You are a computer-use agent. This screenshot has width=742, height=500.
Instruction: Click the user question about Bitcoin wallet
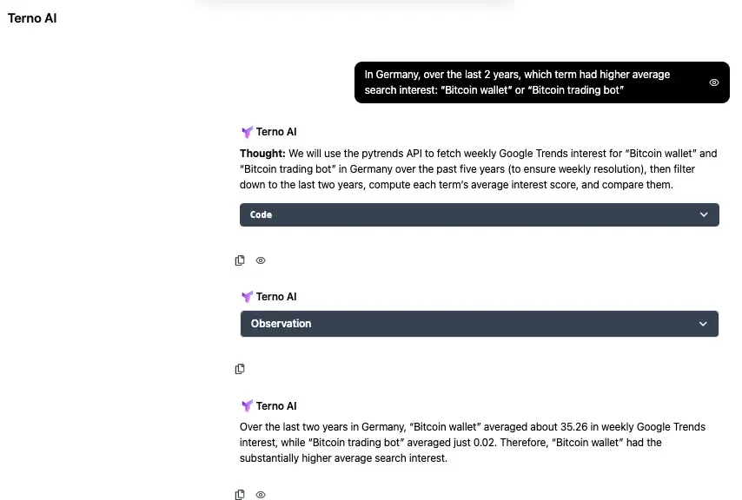click(x=521, y=82)
